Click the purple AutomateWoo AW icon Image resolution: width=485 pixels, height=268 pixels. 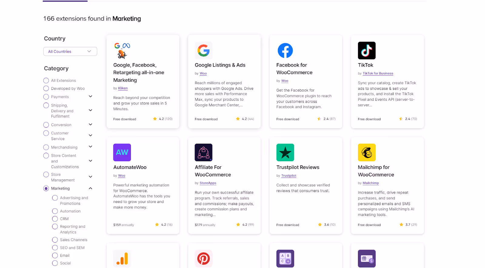point(122,152)
